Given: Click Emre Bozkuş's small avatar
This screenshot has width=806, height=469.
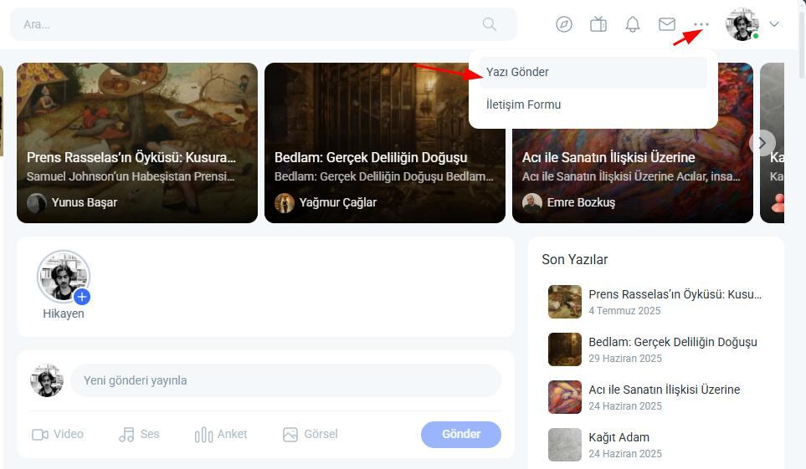Looking at the screenshot, I should (x=532, y=203).
